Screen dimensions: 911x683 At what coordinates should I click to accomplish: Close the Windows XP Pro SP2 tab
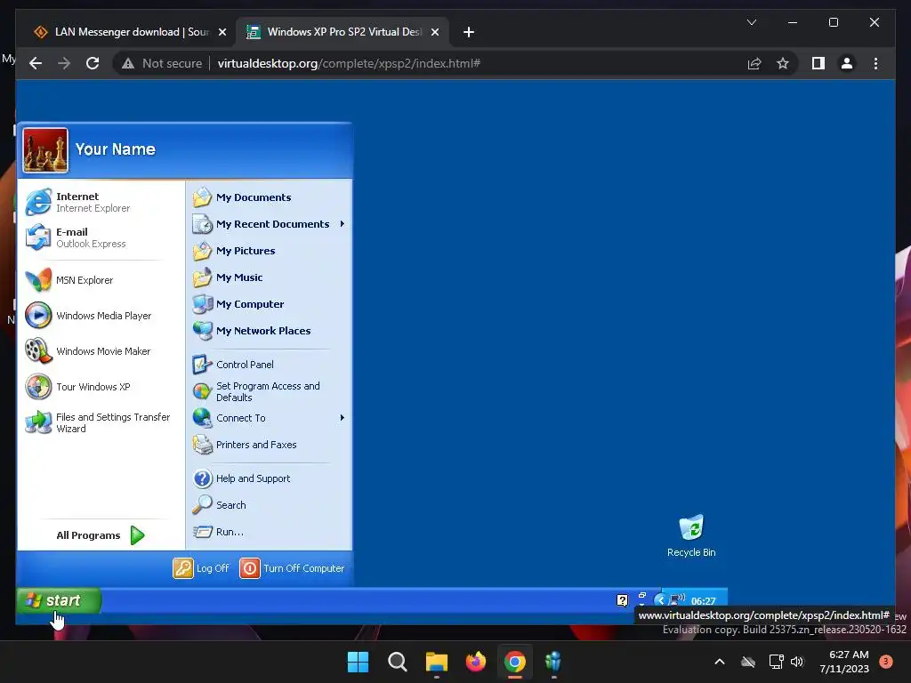[434, 32]
